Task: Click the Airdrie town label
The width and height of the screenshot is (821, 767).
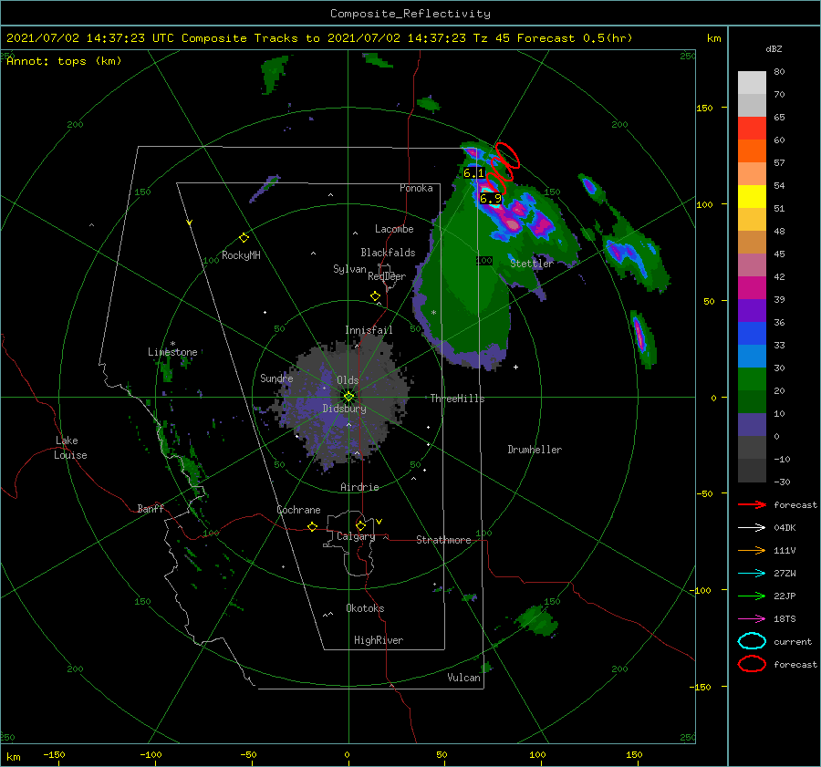Action: (x=359, y=487)
